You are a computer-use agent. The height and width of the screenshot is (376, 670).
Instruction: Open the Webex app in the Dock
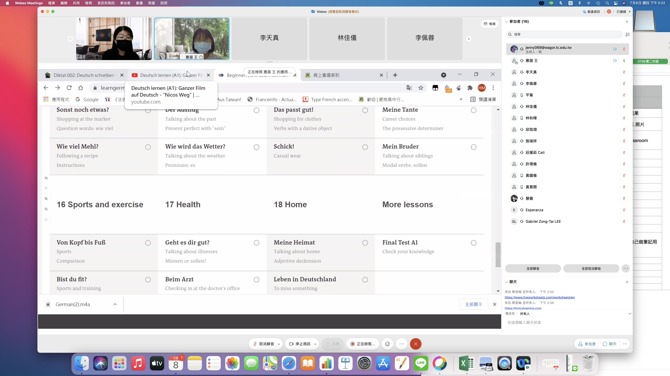523,363
